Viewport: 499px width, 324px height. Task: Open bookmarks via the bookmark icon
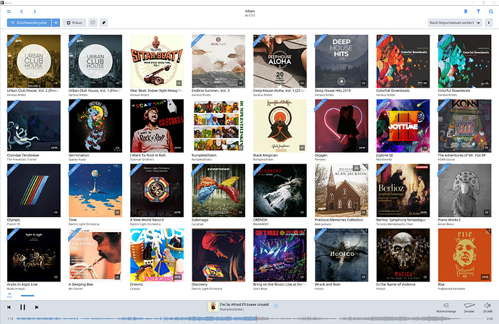466,12
